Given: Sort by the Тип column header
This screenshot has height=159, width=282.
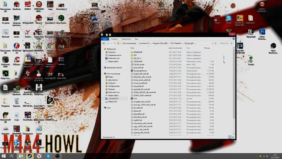Looking at the screenshot, I should (x=188, y=48).
